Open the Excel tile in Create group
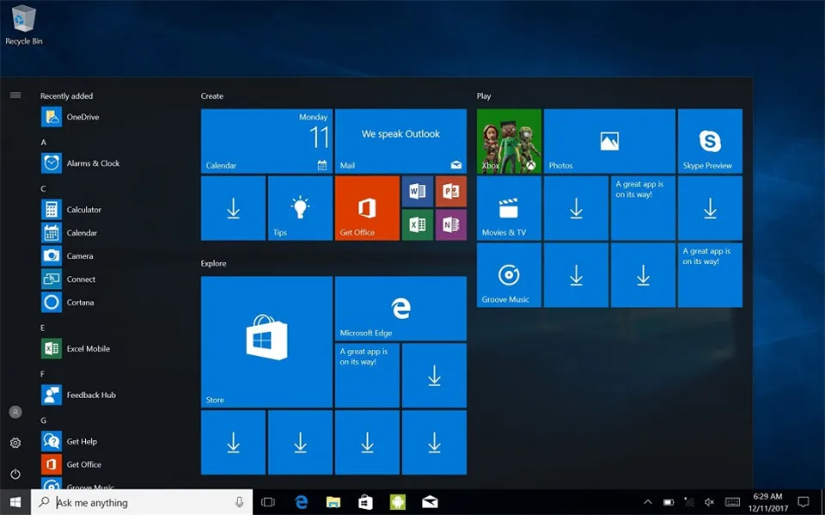 418,225
